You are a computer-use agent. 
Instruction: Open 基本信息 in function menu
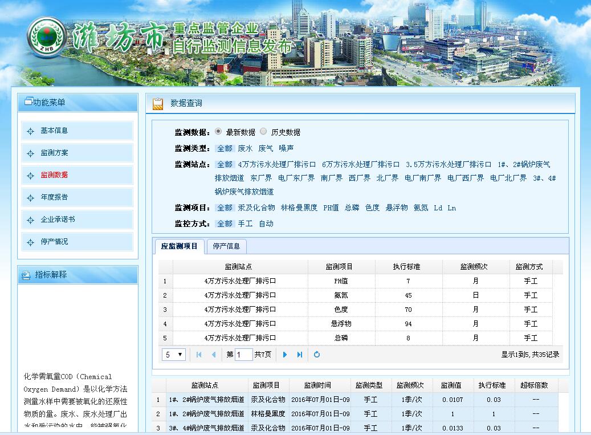pos(54,131)
